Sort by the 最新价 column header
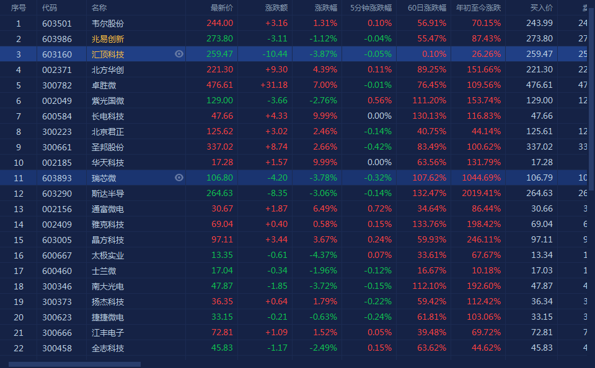The height and width of the screenshot is (368, 595). point(222,8)
